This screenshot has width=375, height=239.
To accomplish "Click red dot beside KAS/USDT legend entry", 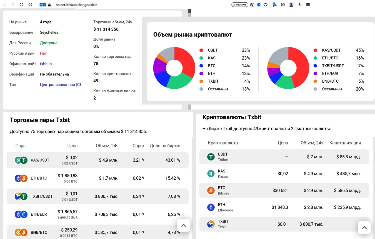I will 315,50.
